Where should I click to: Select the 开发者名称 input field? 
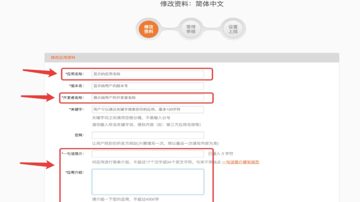(148, 98)
